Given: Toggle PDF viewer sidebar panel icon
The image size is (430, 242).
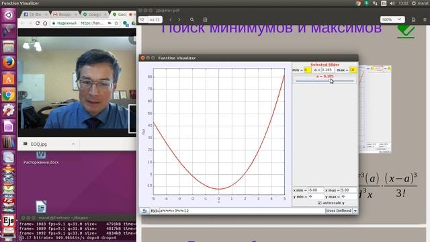Looking at the screenshot, I should click(205, 19).
